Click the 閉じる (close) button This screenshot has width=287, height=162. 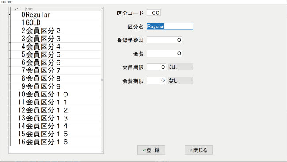199,150
